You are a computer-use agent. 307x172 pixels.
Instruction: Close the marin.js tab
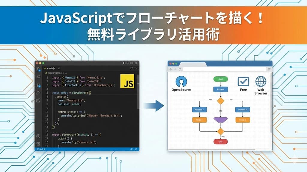[x=59, y=69]
